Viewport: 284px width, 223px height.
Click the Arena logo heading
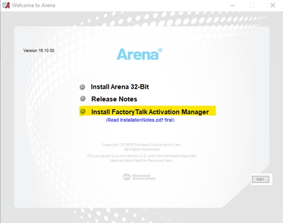pyautogui.click(x=139, y=54)
